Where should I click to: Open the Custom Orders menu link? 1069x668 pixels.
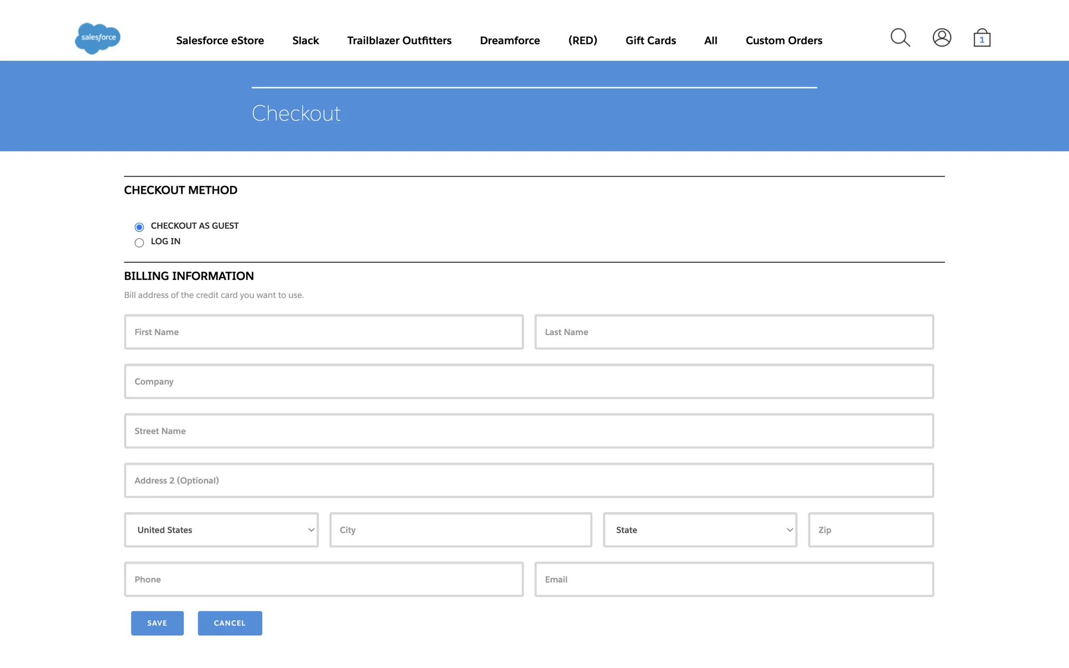tap(783, 41)
